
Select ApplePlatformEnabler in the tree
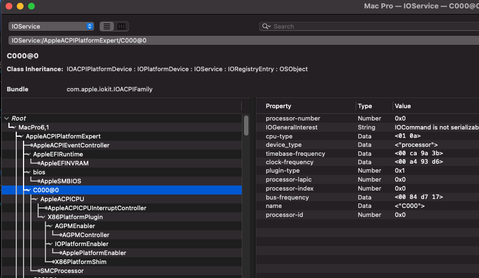point(94,253)
